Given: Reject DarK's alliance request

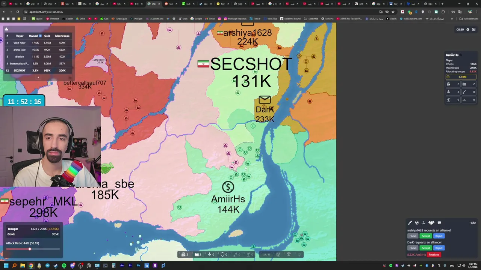Looking at the screenshot, I should (439, 248).
